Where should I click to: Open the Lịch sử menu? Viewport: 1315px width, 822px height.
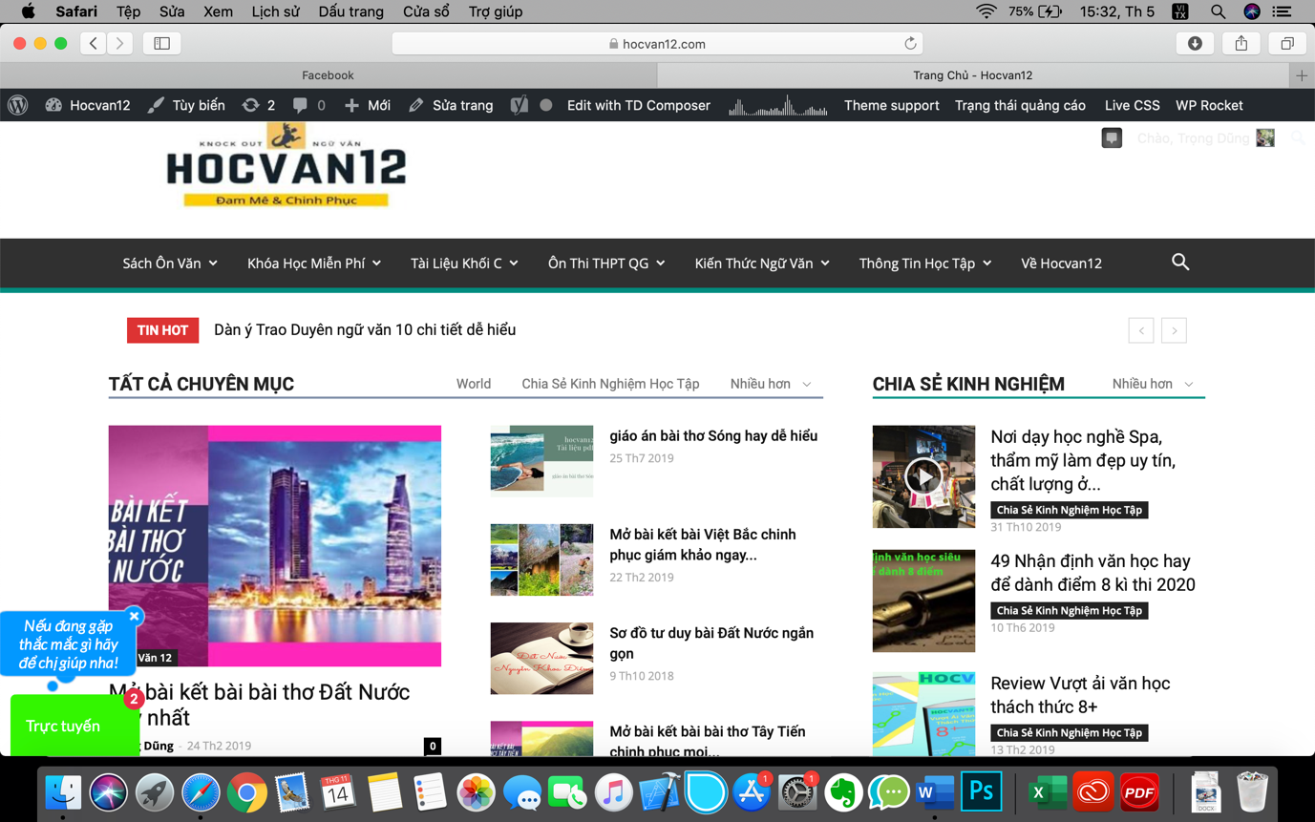[x=275, y=11]
